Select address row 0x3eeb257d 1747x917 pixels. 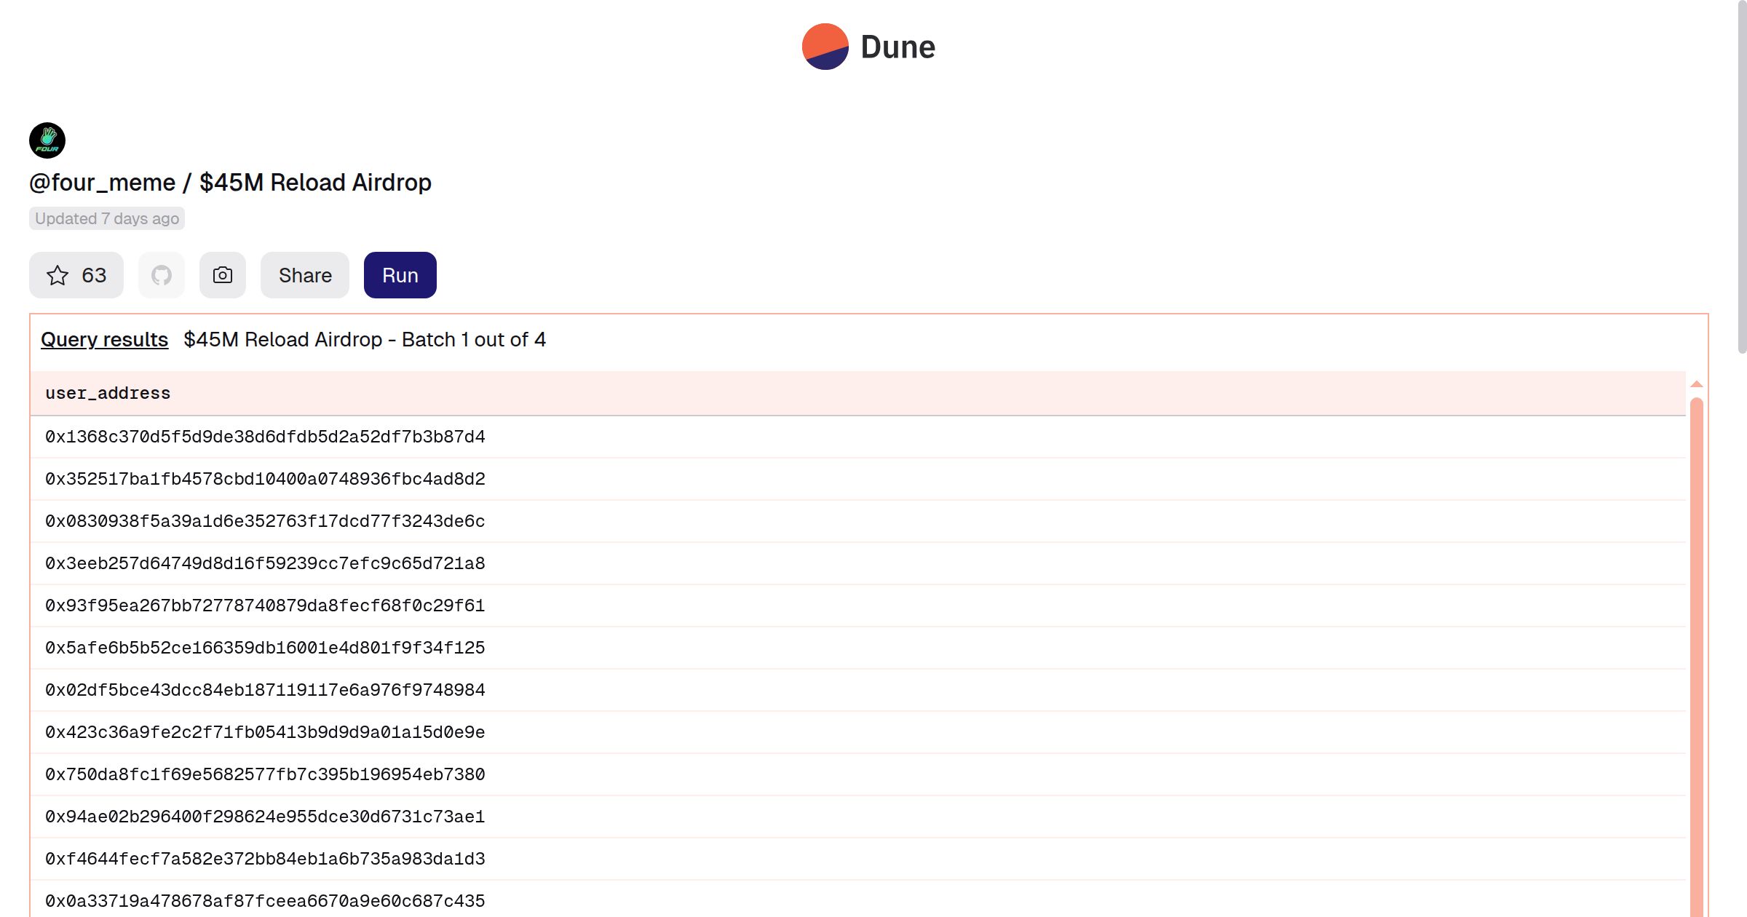[x=265, y=563]
